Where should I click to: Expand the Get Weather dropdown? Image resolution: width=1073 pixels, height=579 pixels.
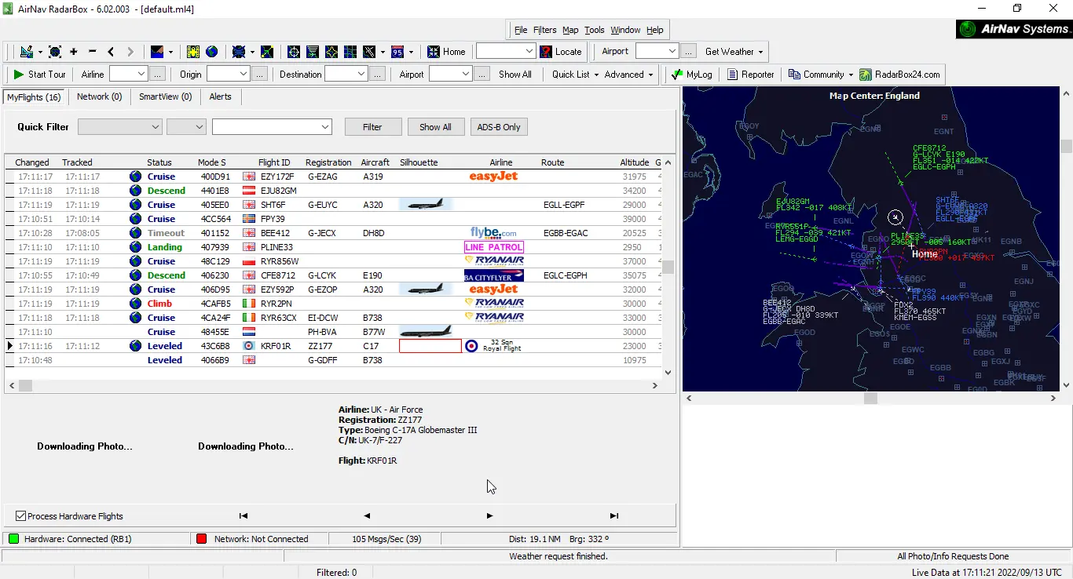[x=760, y=52]
